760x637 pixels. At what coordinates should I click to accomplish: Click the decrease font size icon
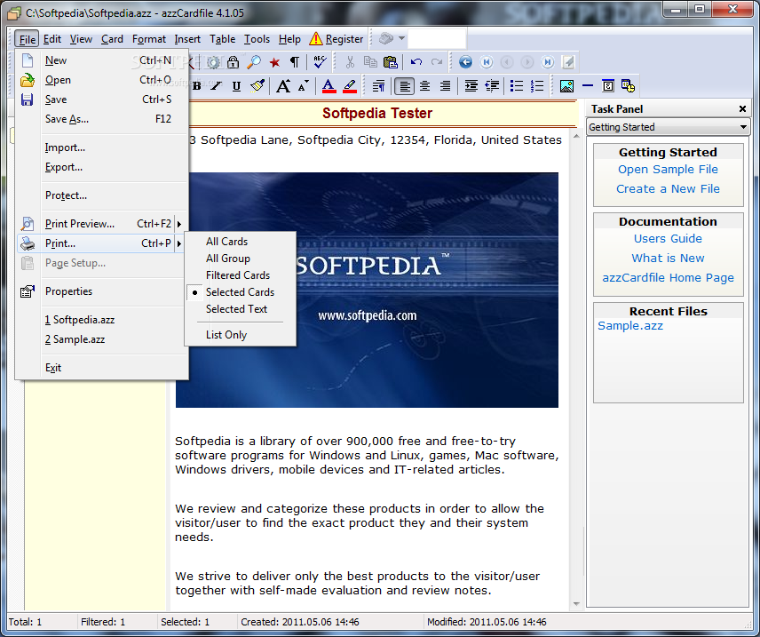304,86
